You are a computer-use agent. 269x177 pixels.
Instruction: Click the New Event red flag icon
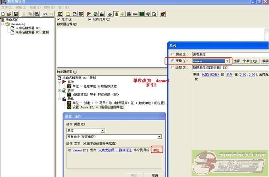(x=89, y=14)
